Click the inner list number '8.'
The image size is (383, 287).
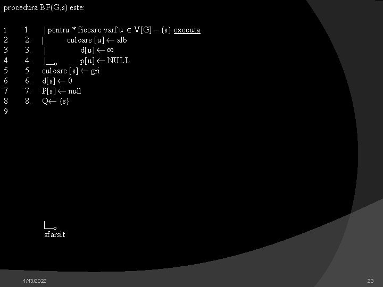click(28, 101)
